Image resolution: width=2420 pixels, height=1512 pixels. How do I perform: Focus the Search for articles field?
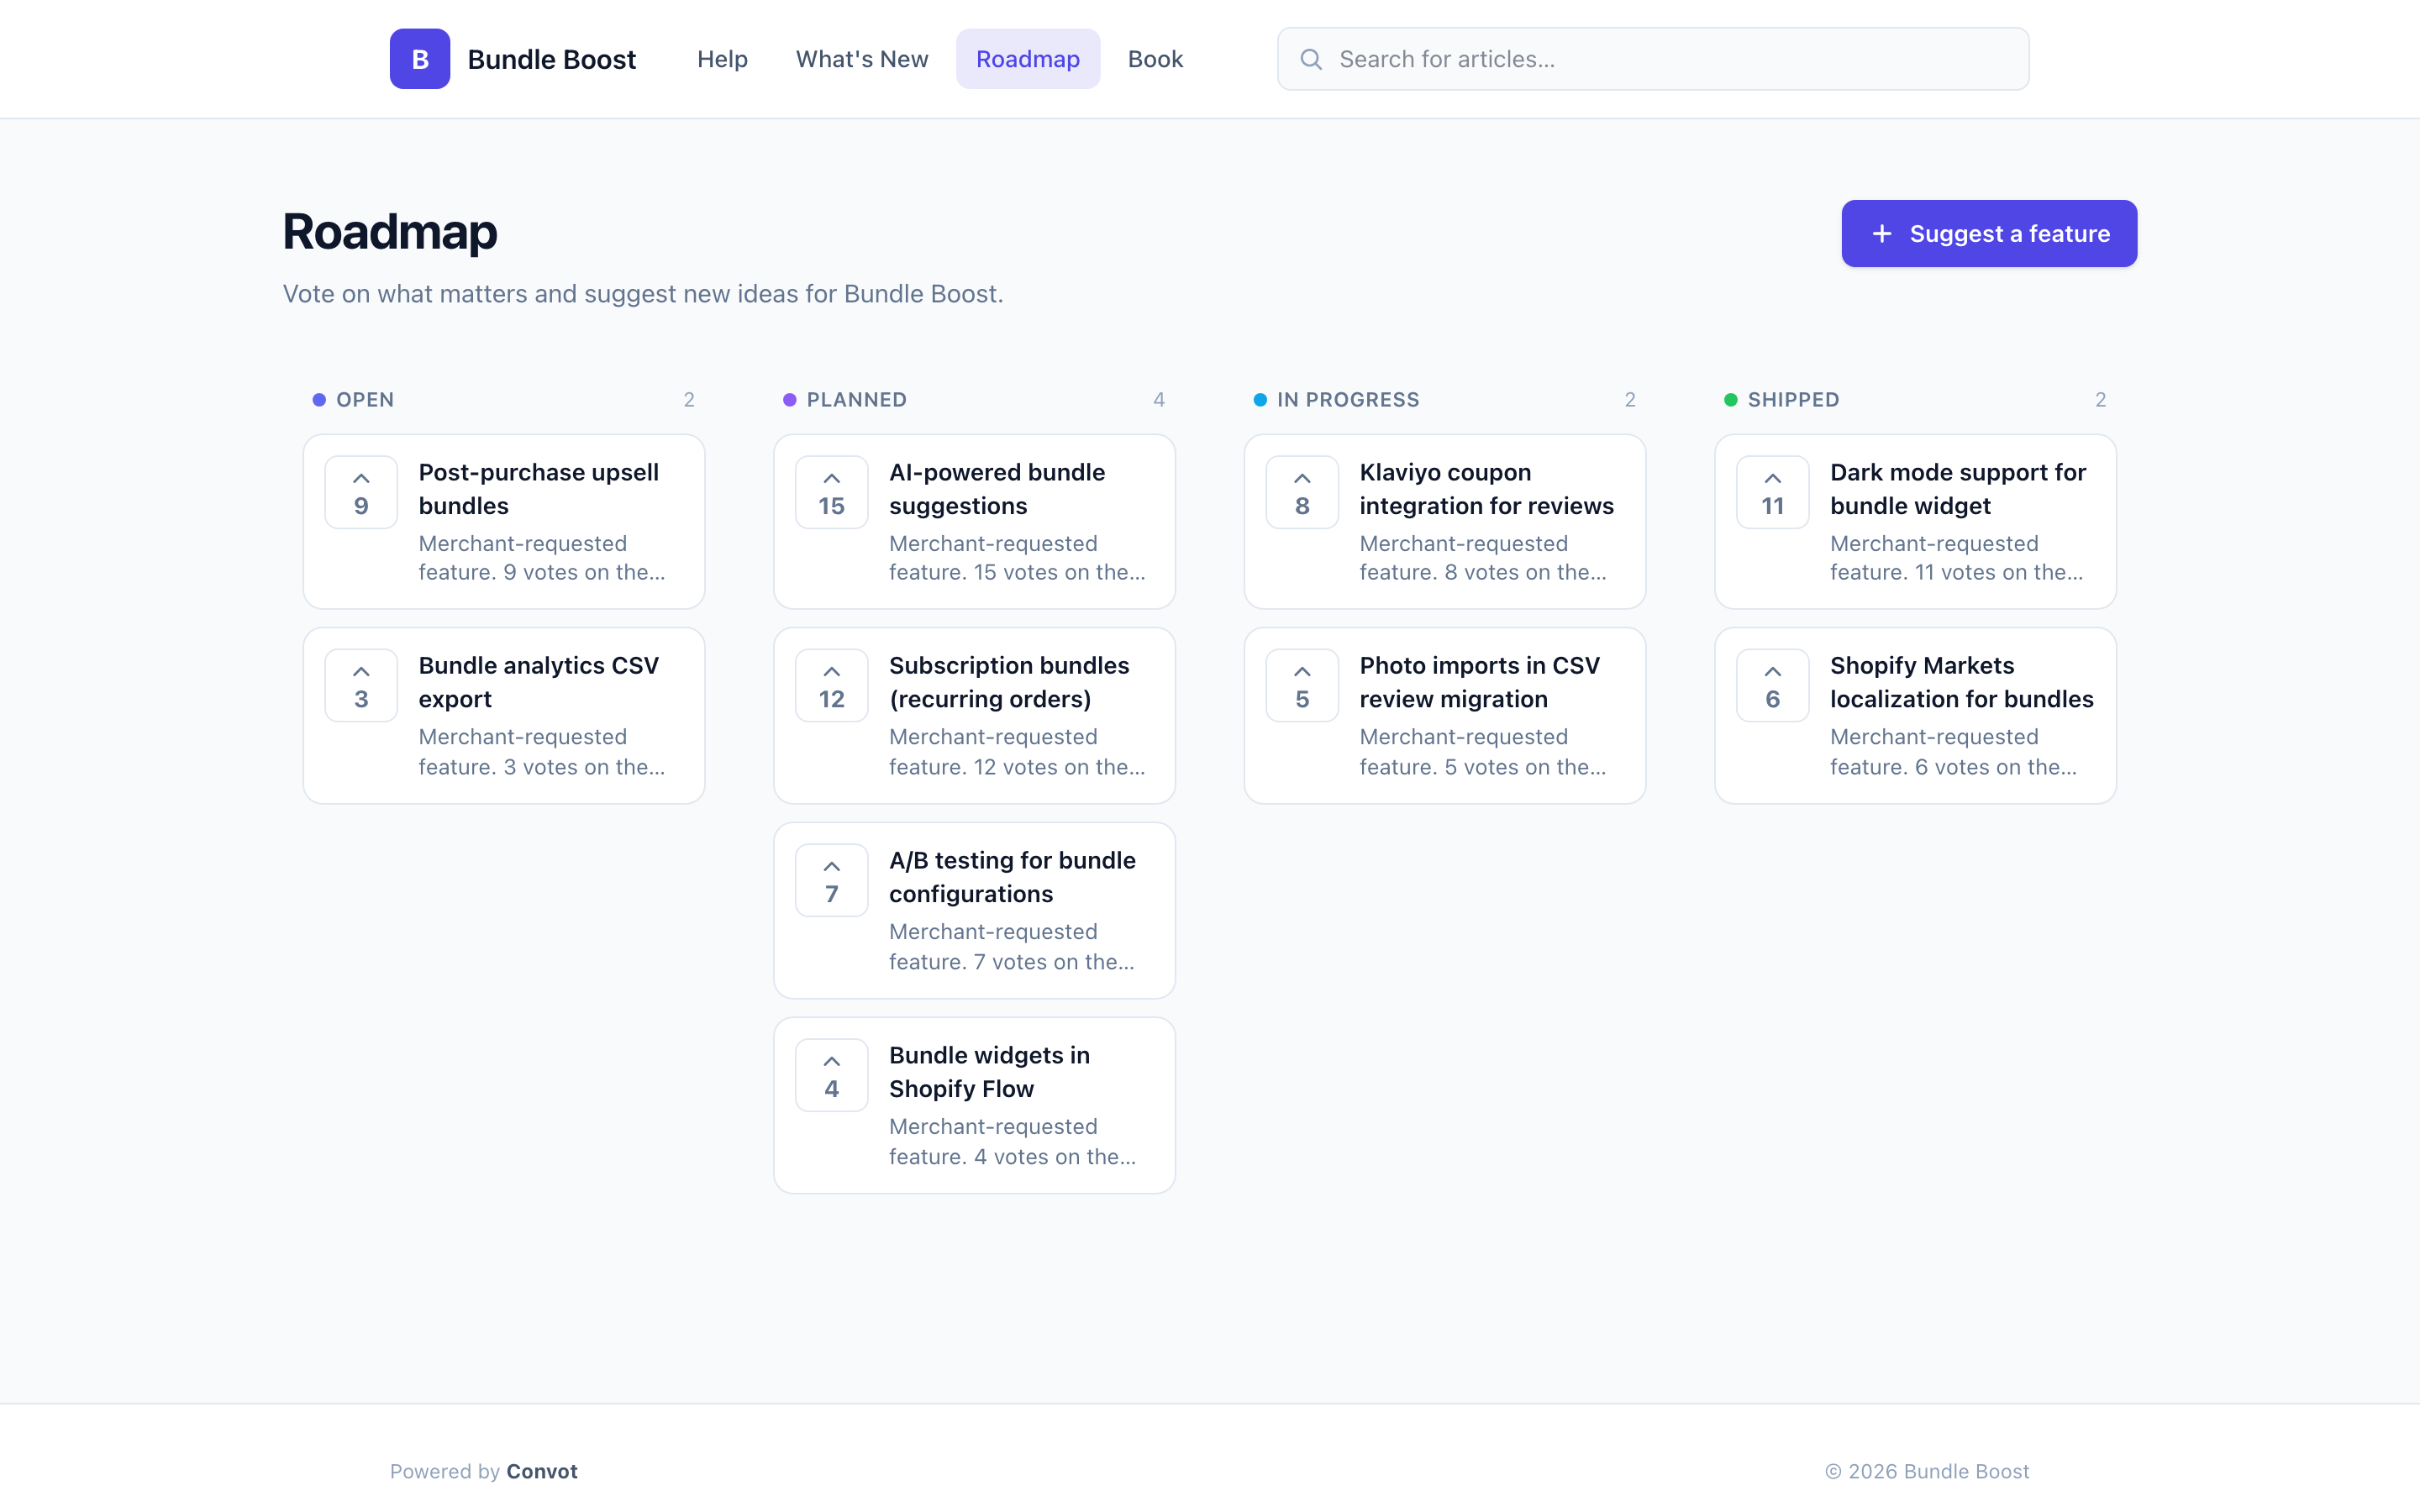click(1653, 59)
